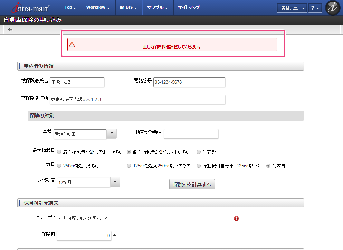Screen dimensions: 343x250
Task: Open the サンプル menu
Action: 157,7
